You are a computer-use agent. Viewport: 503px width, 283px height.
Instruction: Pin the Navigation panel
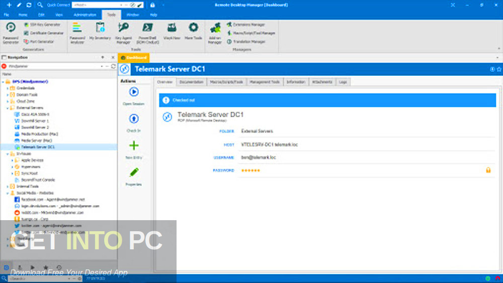pyautogui.click(x=103, y=57)
